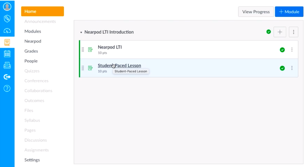Go to the Dashboard speedometer icon
This screenshot has width=307, height=167.
7,30
